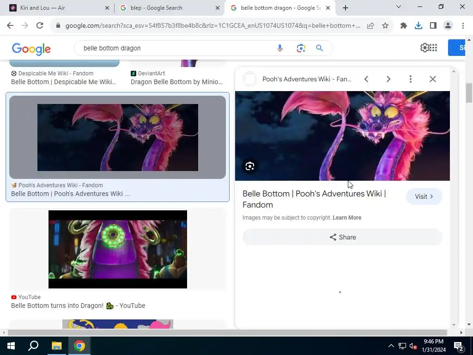This screenshot has width=473, height=355.
Task: Click the blue Sign in button
Action: tap(456, 48)
